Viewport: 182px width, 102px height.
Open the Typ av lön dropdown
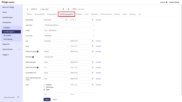(x=69, y=36)
